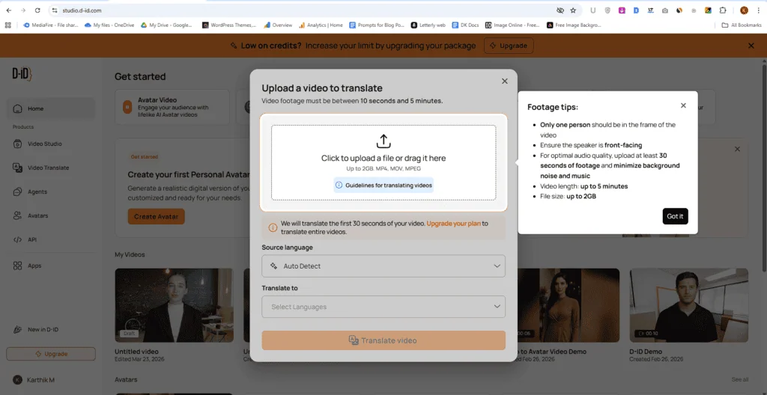This screenshot has height=395, width=767.
Task: Click the eye-slash icon in address bar
Action: [560, 10]
